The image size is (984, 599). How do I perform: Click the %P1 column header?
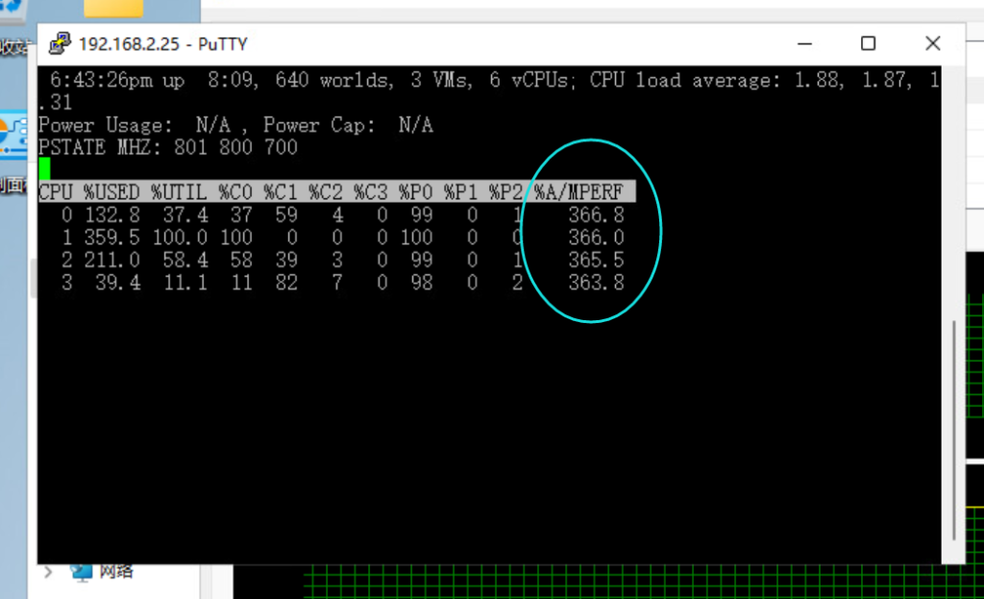tap(460, 192)
